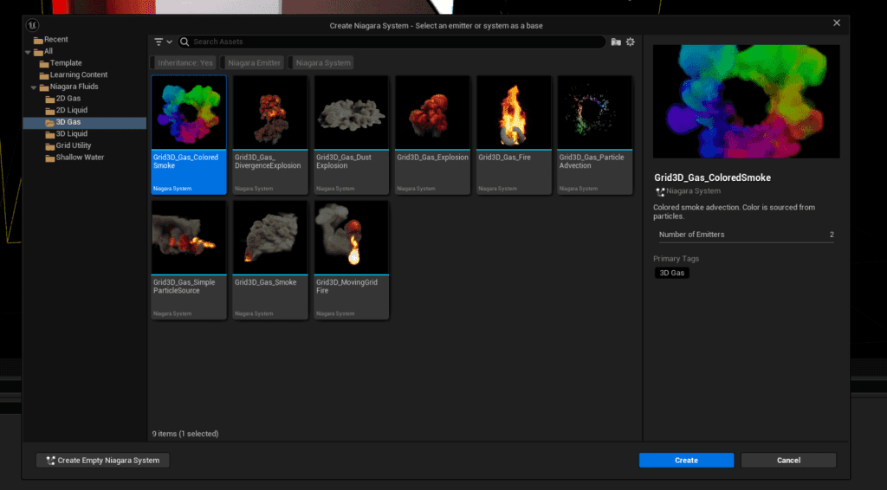Open the Learning Content category
The width and height of the screenshot is (887, 490).
coord(78,75)
